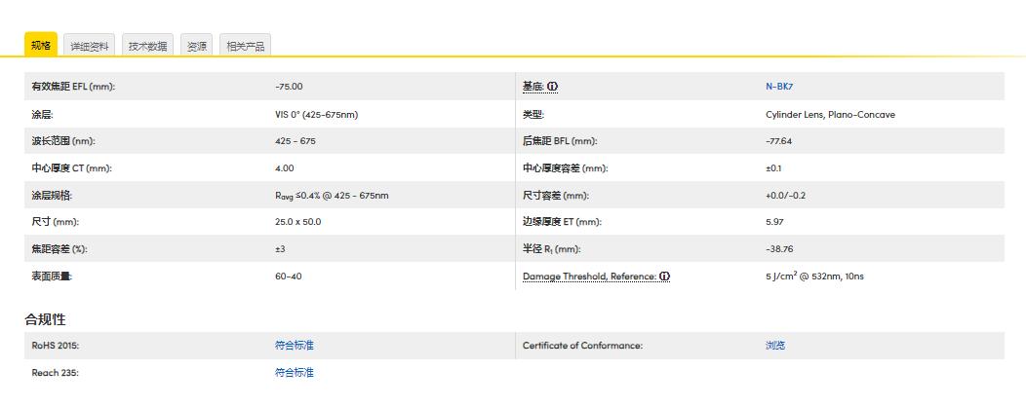1026x406 pixels.
Task: Click the info icon next to 基底
Action: point(552,87)
